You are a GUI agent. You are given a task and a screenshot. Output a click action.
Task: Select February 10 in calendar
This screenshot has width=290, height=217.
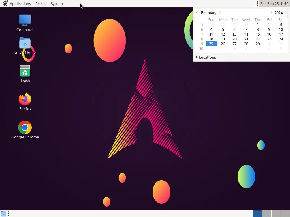[281, 29]
